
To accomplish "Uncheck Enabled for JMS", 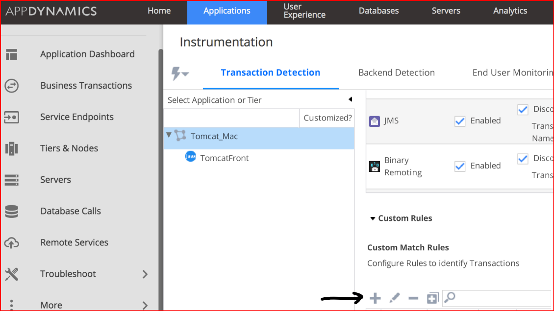I will 460,121.
